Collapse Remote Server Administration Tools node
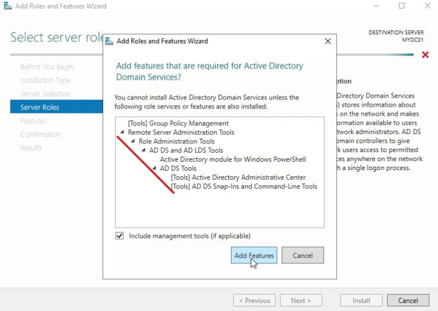 pyautogui.click(x=122, y=132)
